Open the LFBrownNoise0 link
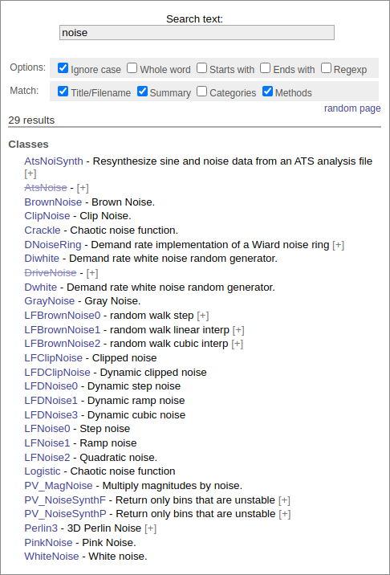 click(63, 316)
